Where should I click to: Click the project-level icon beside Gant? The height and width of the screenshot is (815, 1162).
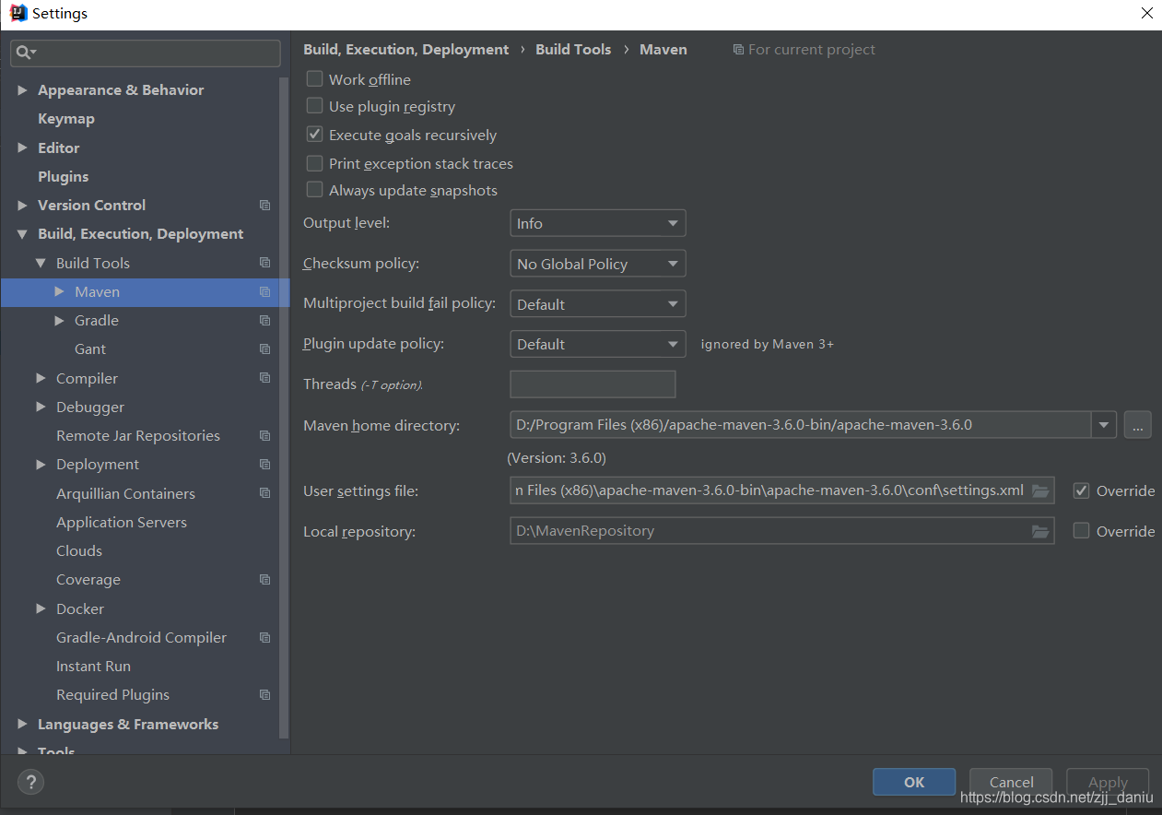pos(265,349)
